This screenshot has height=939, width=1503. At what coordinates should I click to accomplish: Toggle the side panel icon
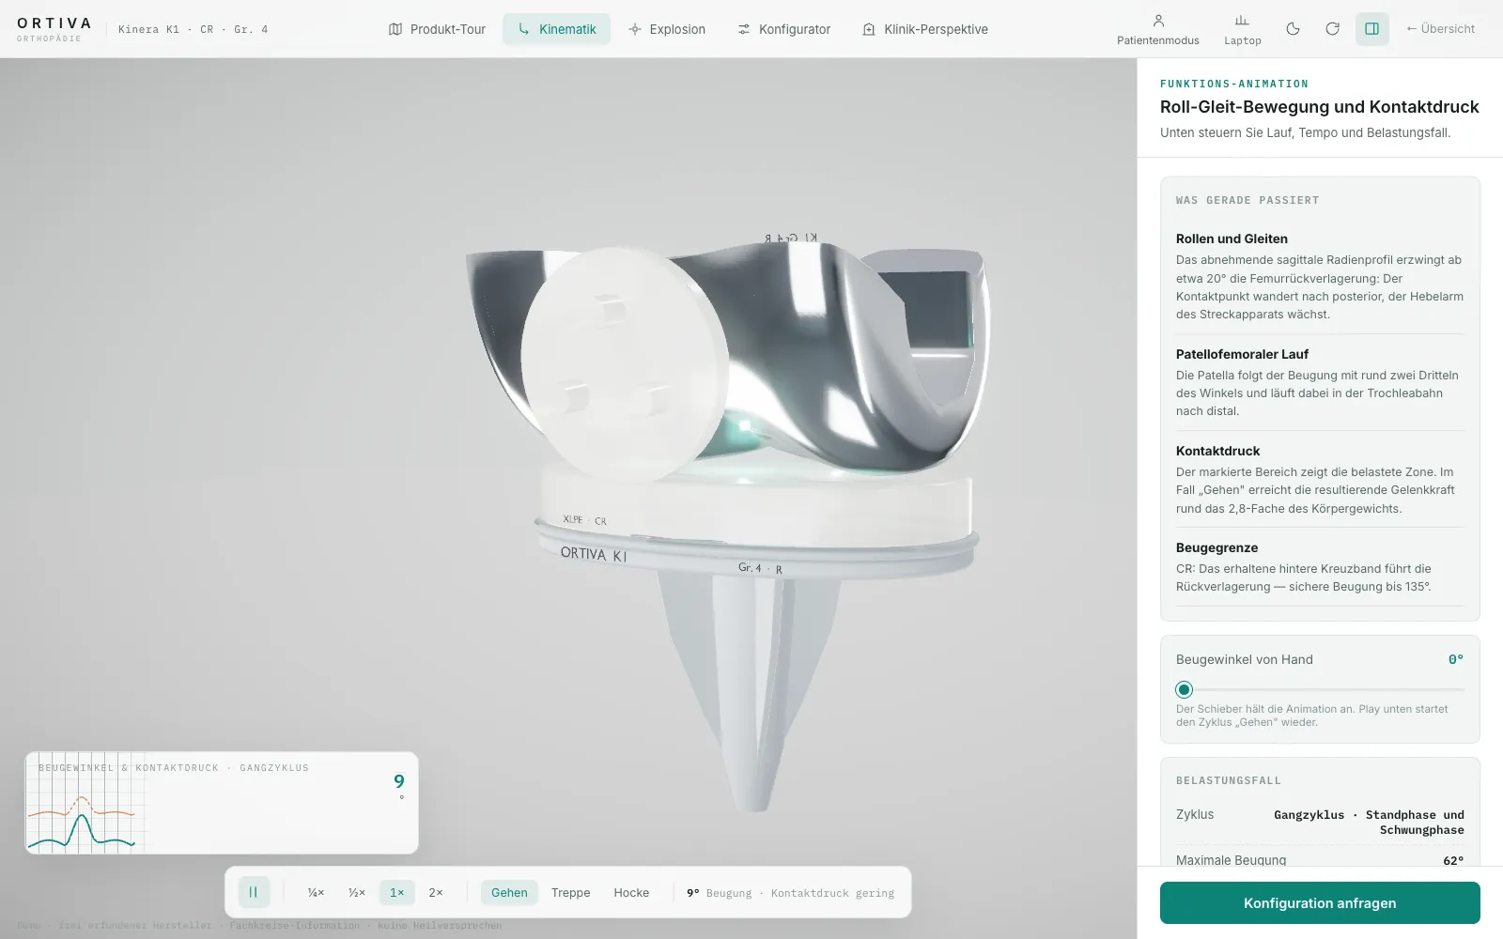pyautogui.click(x=1372, y=29)
